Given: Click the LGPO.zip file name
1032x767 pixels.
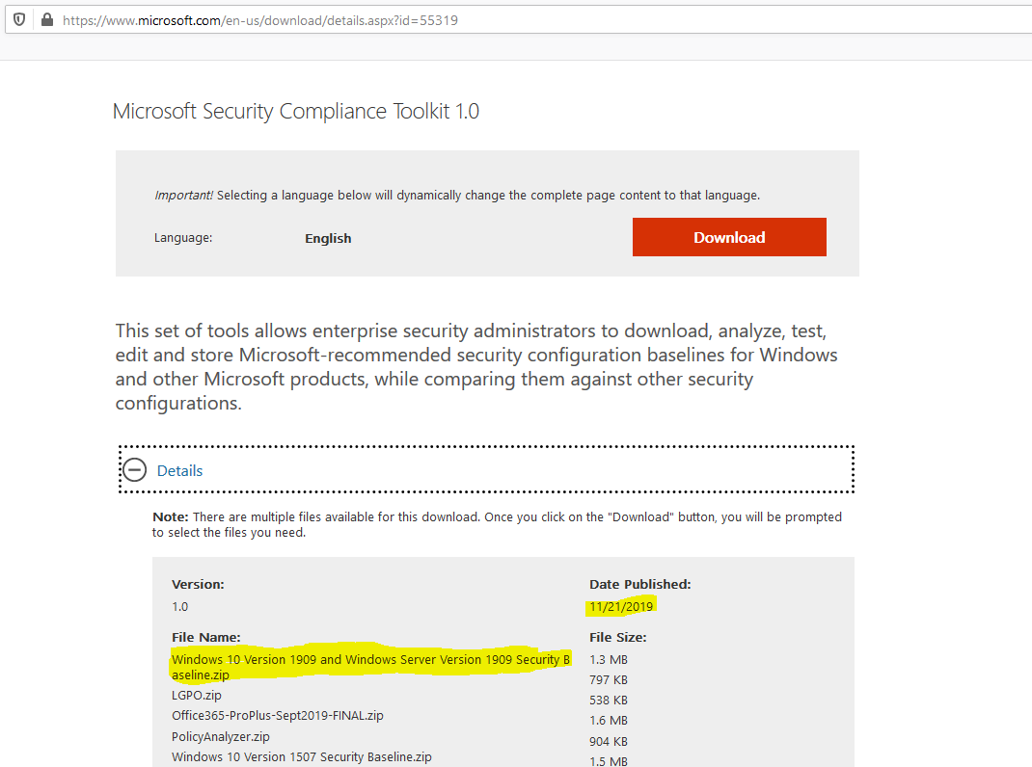Looking at the screenshot, I should pos(196,696).
